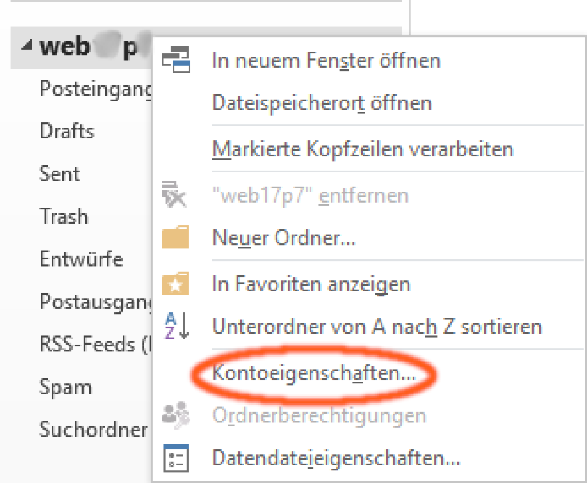
Task: Click the favorites star folder icon
Action: [175, 284]
